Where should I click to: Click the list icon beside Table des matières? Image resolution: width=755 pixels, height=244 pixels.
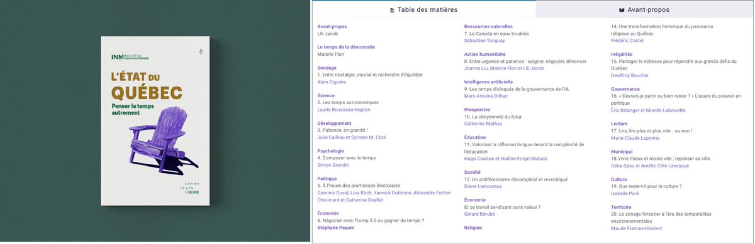point(393,10)
